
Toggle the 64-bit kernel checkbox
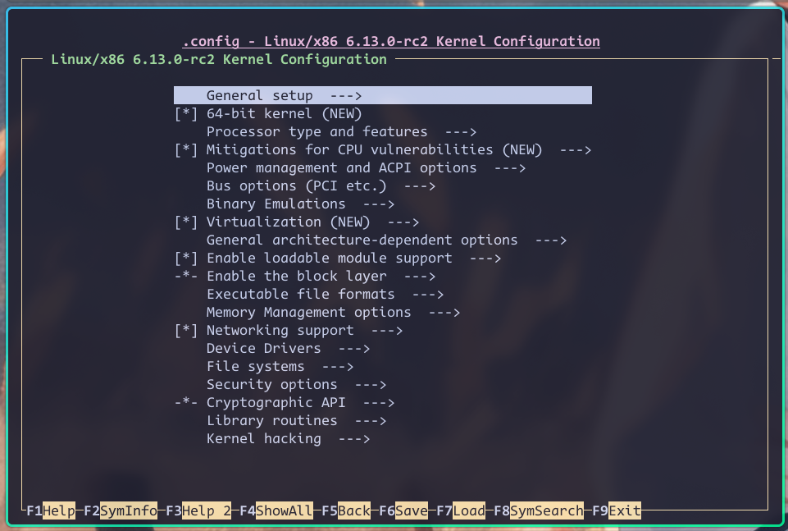tap(186, 114)
